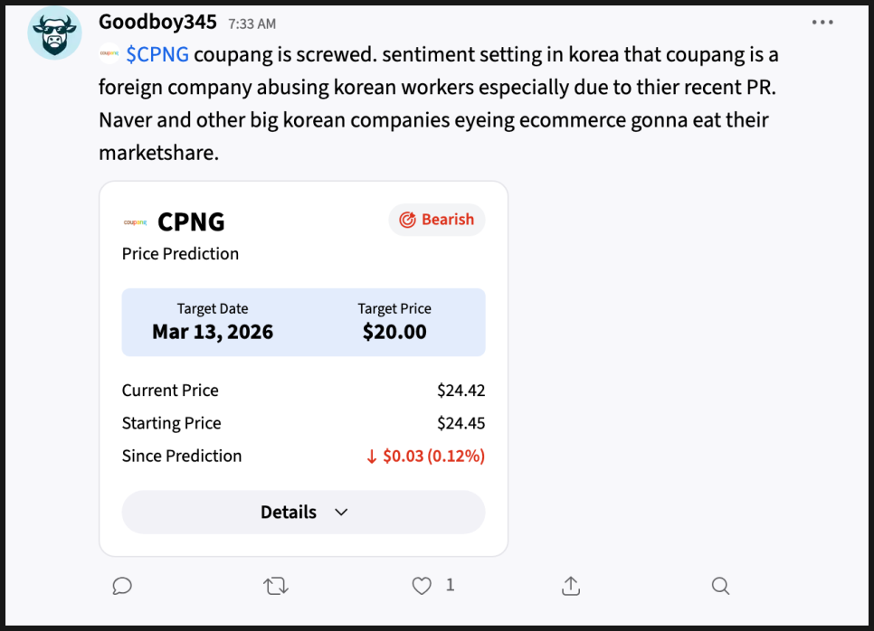This screenshot has width=874, height=631.
Task: Click the magnifier icon below the post
Action: (720, 586)
